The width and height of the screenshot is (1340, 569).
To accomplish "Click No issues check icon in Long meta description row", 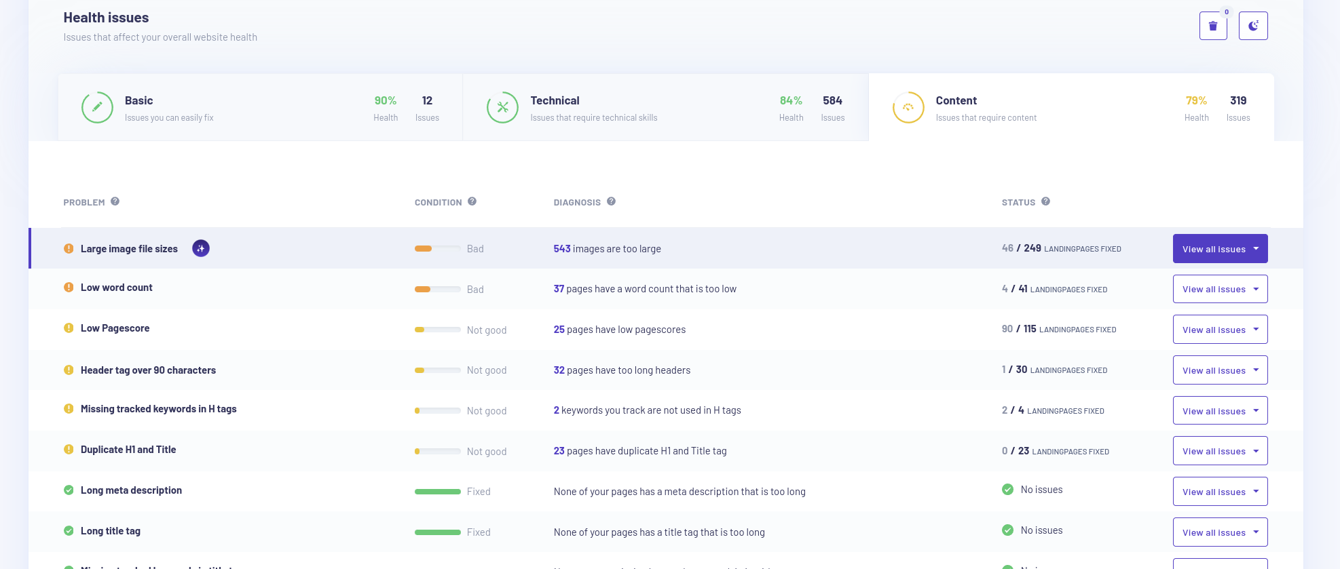I will [1007, 490].
